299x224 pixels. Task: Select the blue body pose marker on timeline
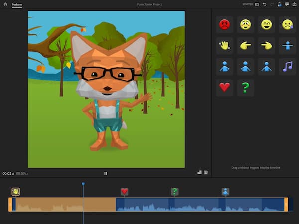[x=225, y=192]
